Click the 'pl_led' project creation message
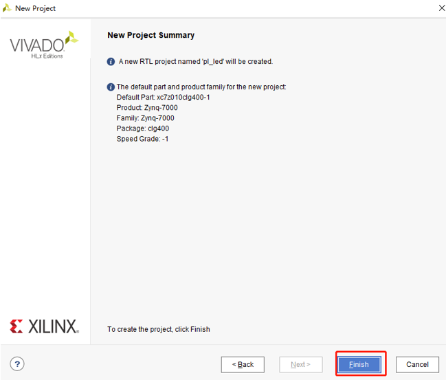The image size is (446, 380). tap(196, 61)
